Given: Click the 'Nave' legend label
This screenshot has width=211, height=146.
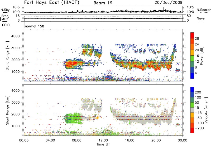Looking at the screenshot, I should pos(201,18).
